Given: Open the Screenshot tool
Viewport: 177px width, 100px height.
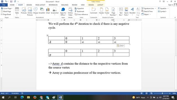Looking at the screenshot, I should pyautogui.click(x=55, y=12).
